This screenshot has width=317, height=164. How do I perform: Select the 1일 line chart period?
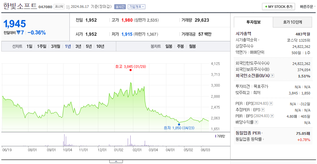tap(29, 46)
